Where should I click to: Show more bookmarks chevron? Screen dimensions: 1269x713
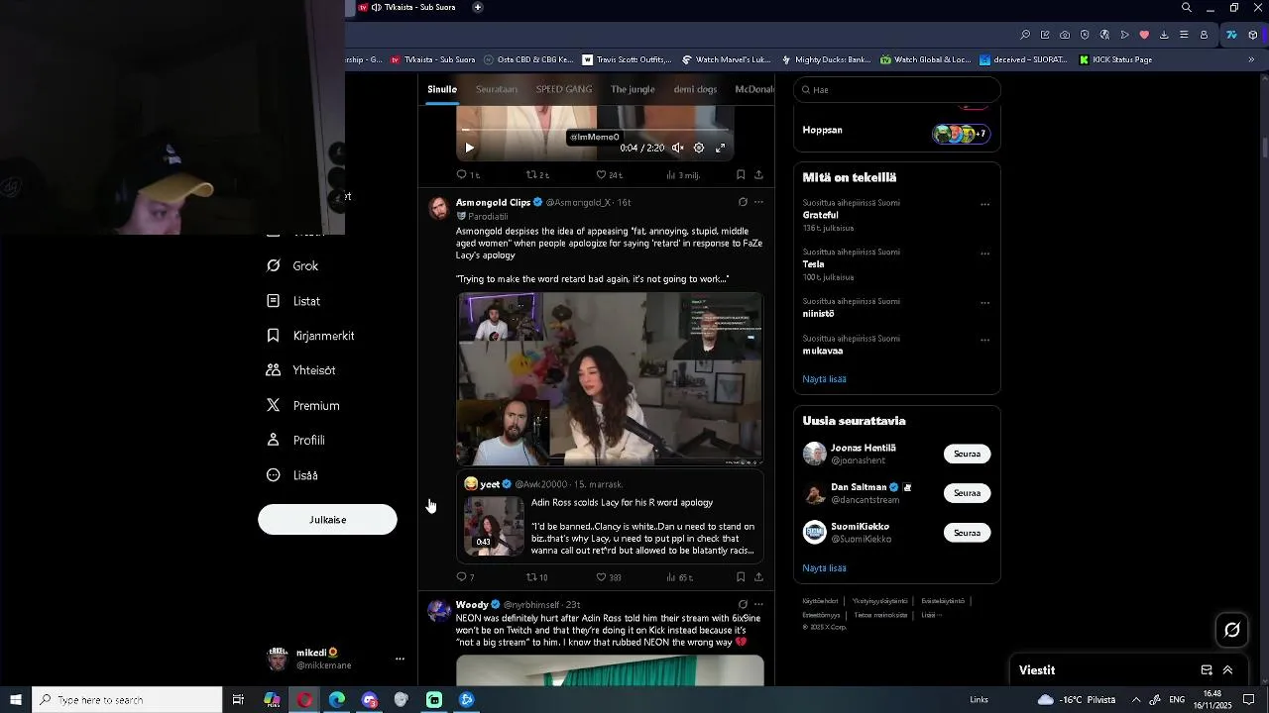pos(1251,59)
